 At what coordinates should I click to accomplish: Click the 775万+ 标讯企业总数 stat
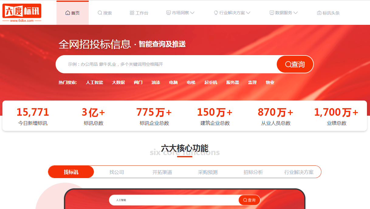154,116
